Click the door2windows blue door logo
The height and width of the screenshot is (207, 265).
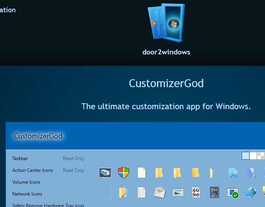[x=166, y=23]
